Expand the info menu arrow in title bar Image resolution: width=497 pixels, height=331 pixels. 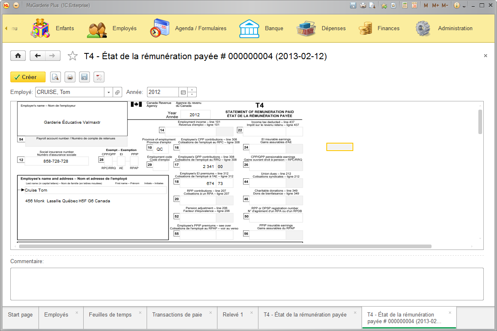[x=464, y=5]
